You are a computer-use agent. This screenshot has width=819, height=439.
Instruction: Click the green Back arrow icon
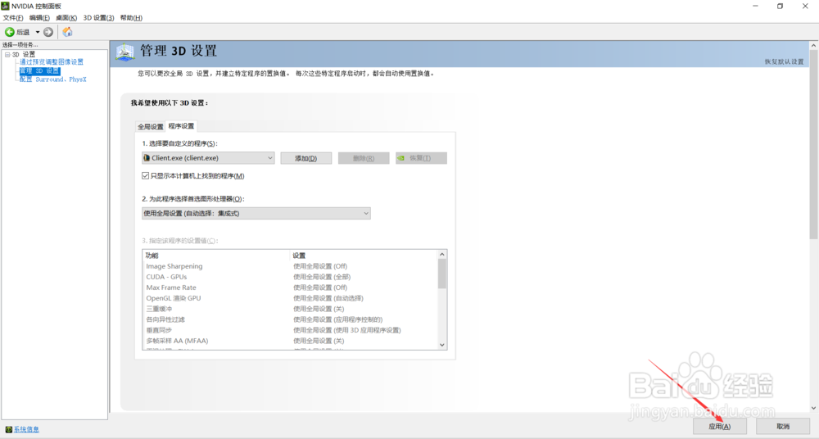pos(9,32)
